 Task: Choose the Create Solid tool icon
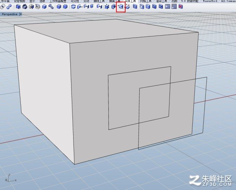pyautogui.click(x=18, y=7)
